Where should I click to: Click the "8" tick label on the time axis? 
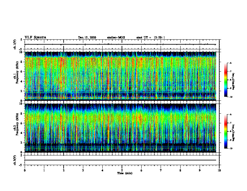[180, 170]
